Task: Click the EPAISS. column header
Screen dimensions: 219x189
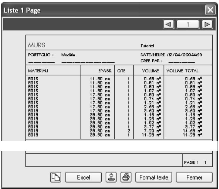Action: tap(105, 71)
